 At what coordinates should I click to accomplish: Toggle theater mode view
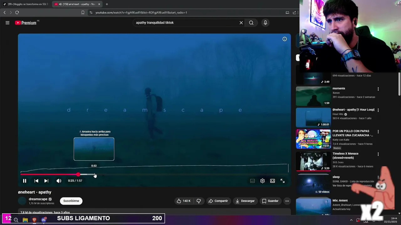pyautogui.click(x=273, y=181)
